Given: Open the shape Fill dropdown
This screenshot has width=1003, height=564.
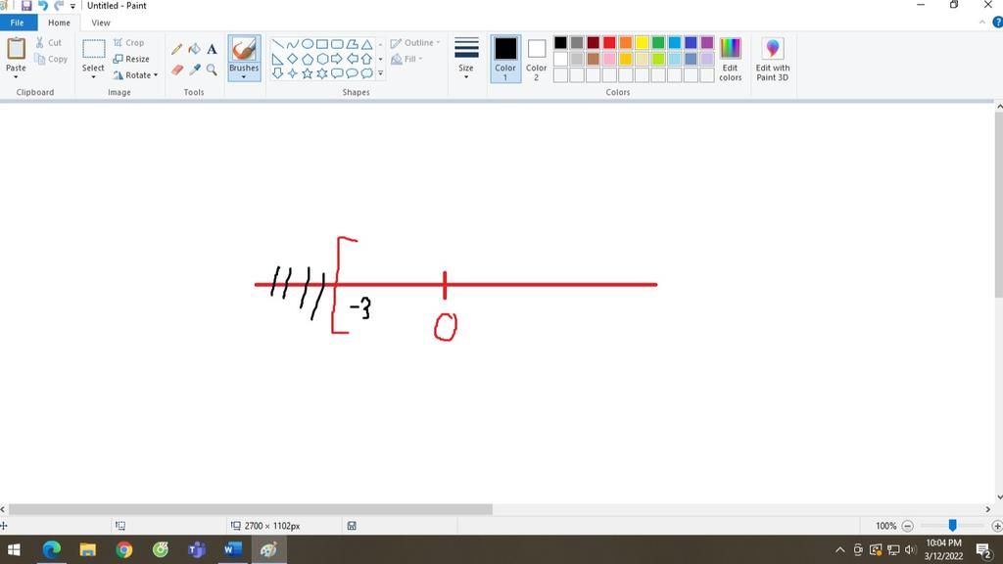Looking at the screenshot, I should pos(406,59).
